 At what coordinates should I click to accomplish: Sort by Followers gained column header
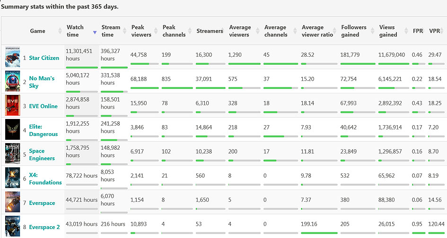click(353, 31)
